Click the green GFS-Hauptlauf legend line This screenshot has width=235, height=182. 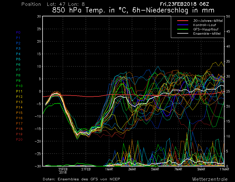pyautogui.click(x=183, y=29)
